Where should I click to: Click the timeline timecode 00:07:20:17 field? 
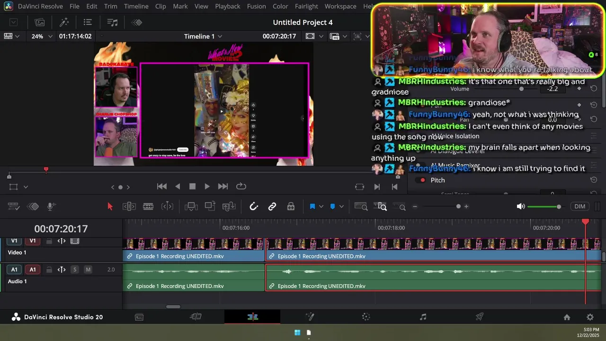[x=61, y=229]
